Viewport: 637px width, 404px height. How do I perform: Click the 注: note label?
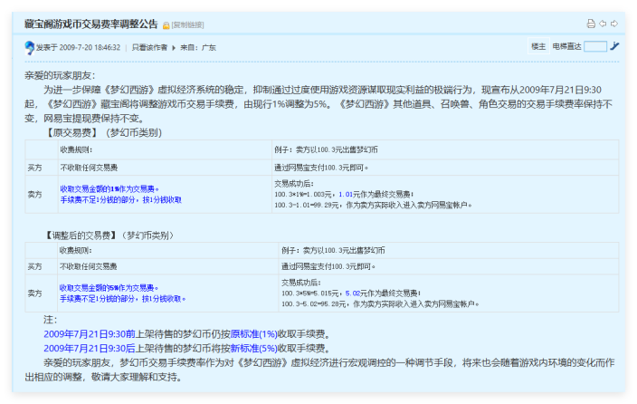pos(51,320)
